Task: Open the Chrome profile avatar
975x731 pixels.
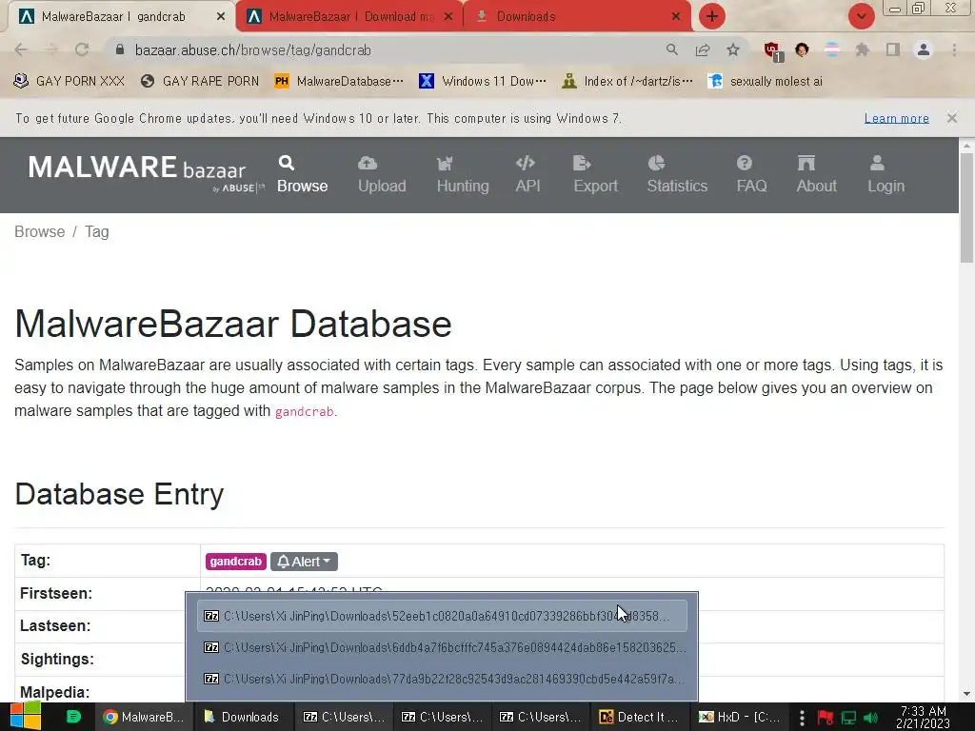Action: pos(924,49)
